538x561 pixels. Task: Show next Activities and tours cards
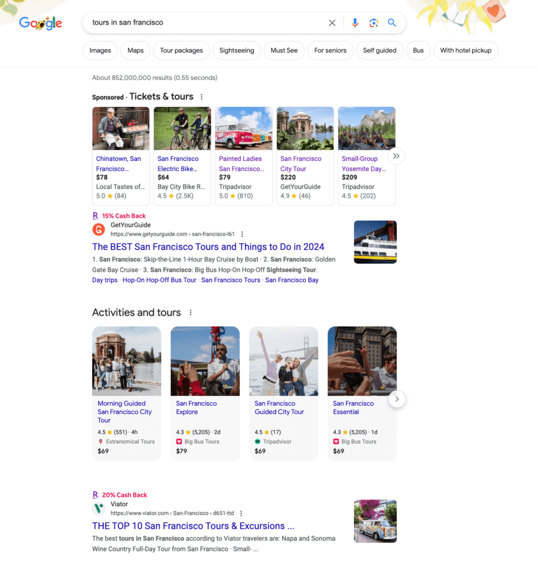[397, 399]
